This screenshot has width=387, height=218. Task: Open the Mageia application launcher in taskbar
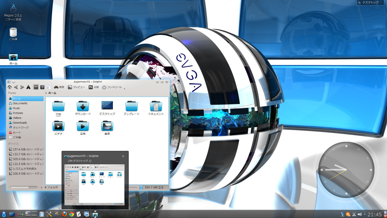tap(4, 214)
